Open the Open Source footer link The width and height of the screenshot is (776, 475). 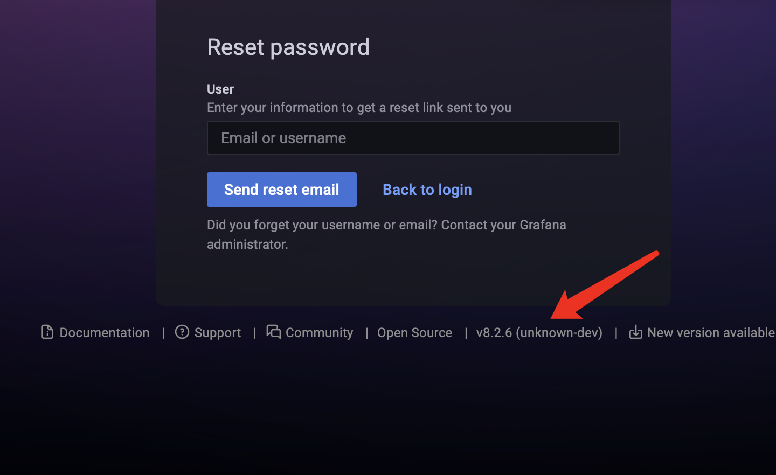[x=414, y=333]
